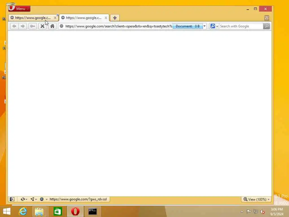Open Action Center flag icon

click(x=249, y=211)
